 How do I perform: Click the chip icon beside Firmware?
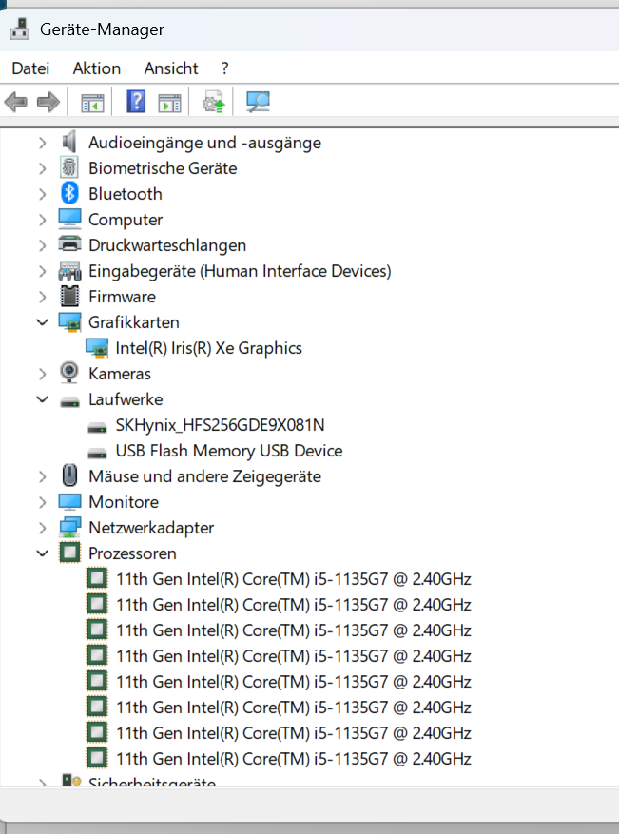pos(69,296)
